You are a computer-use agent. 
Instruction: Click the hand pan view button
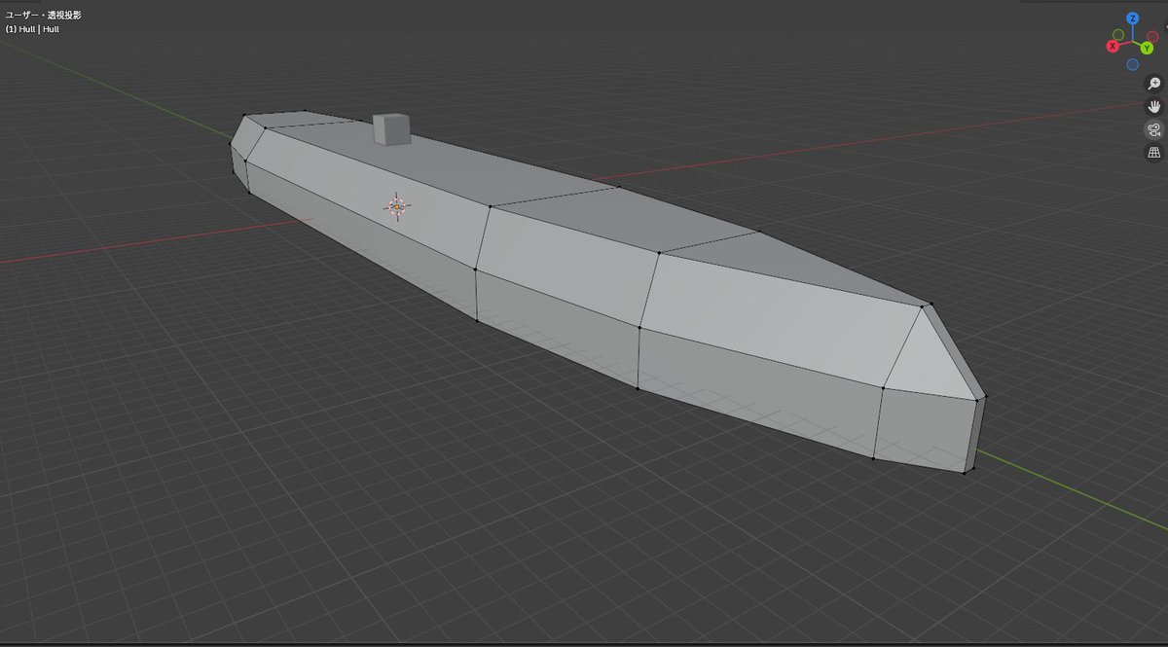pos(1154,107)
